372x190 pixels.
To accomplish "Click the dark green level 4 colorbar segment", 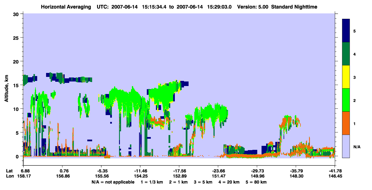I will [x=346, y=54].
